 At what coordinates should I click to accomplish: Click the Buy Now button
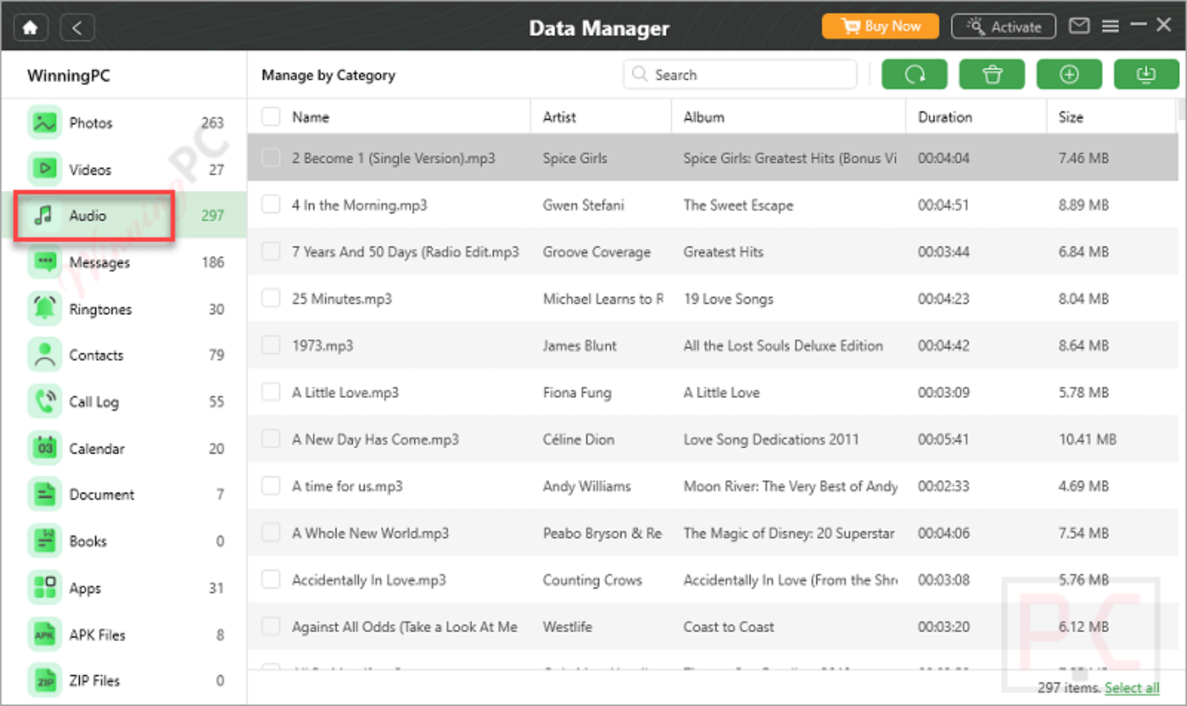pyautogui.click(x=880, y=26)
